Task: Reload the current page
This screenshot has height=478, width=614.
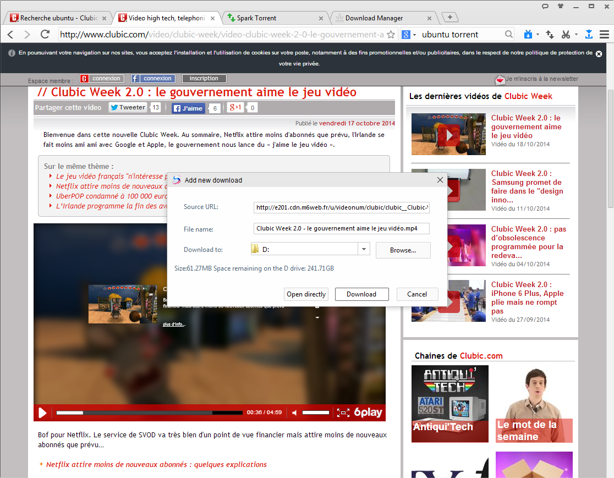Action: (45, 35)
